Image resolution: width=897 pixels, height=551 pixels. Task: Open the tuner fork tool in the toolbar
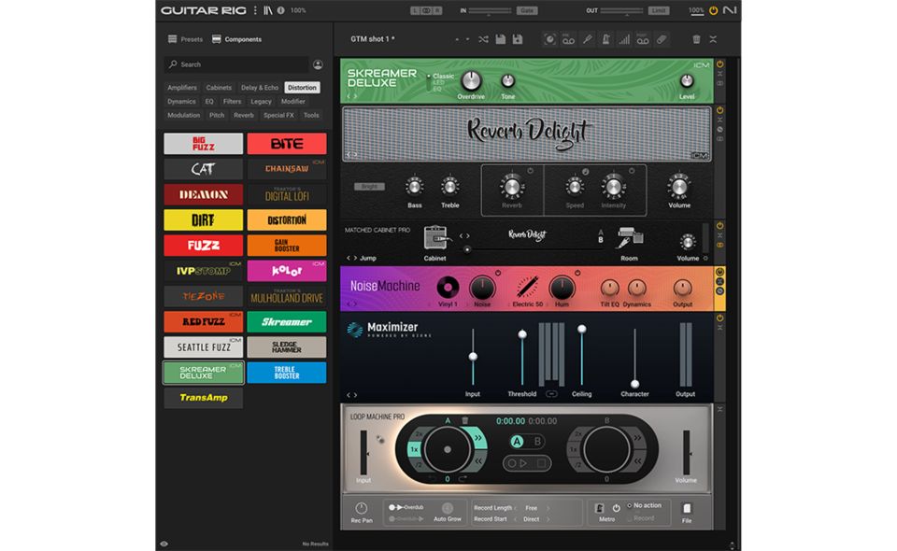[x=587, y=39]
